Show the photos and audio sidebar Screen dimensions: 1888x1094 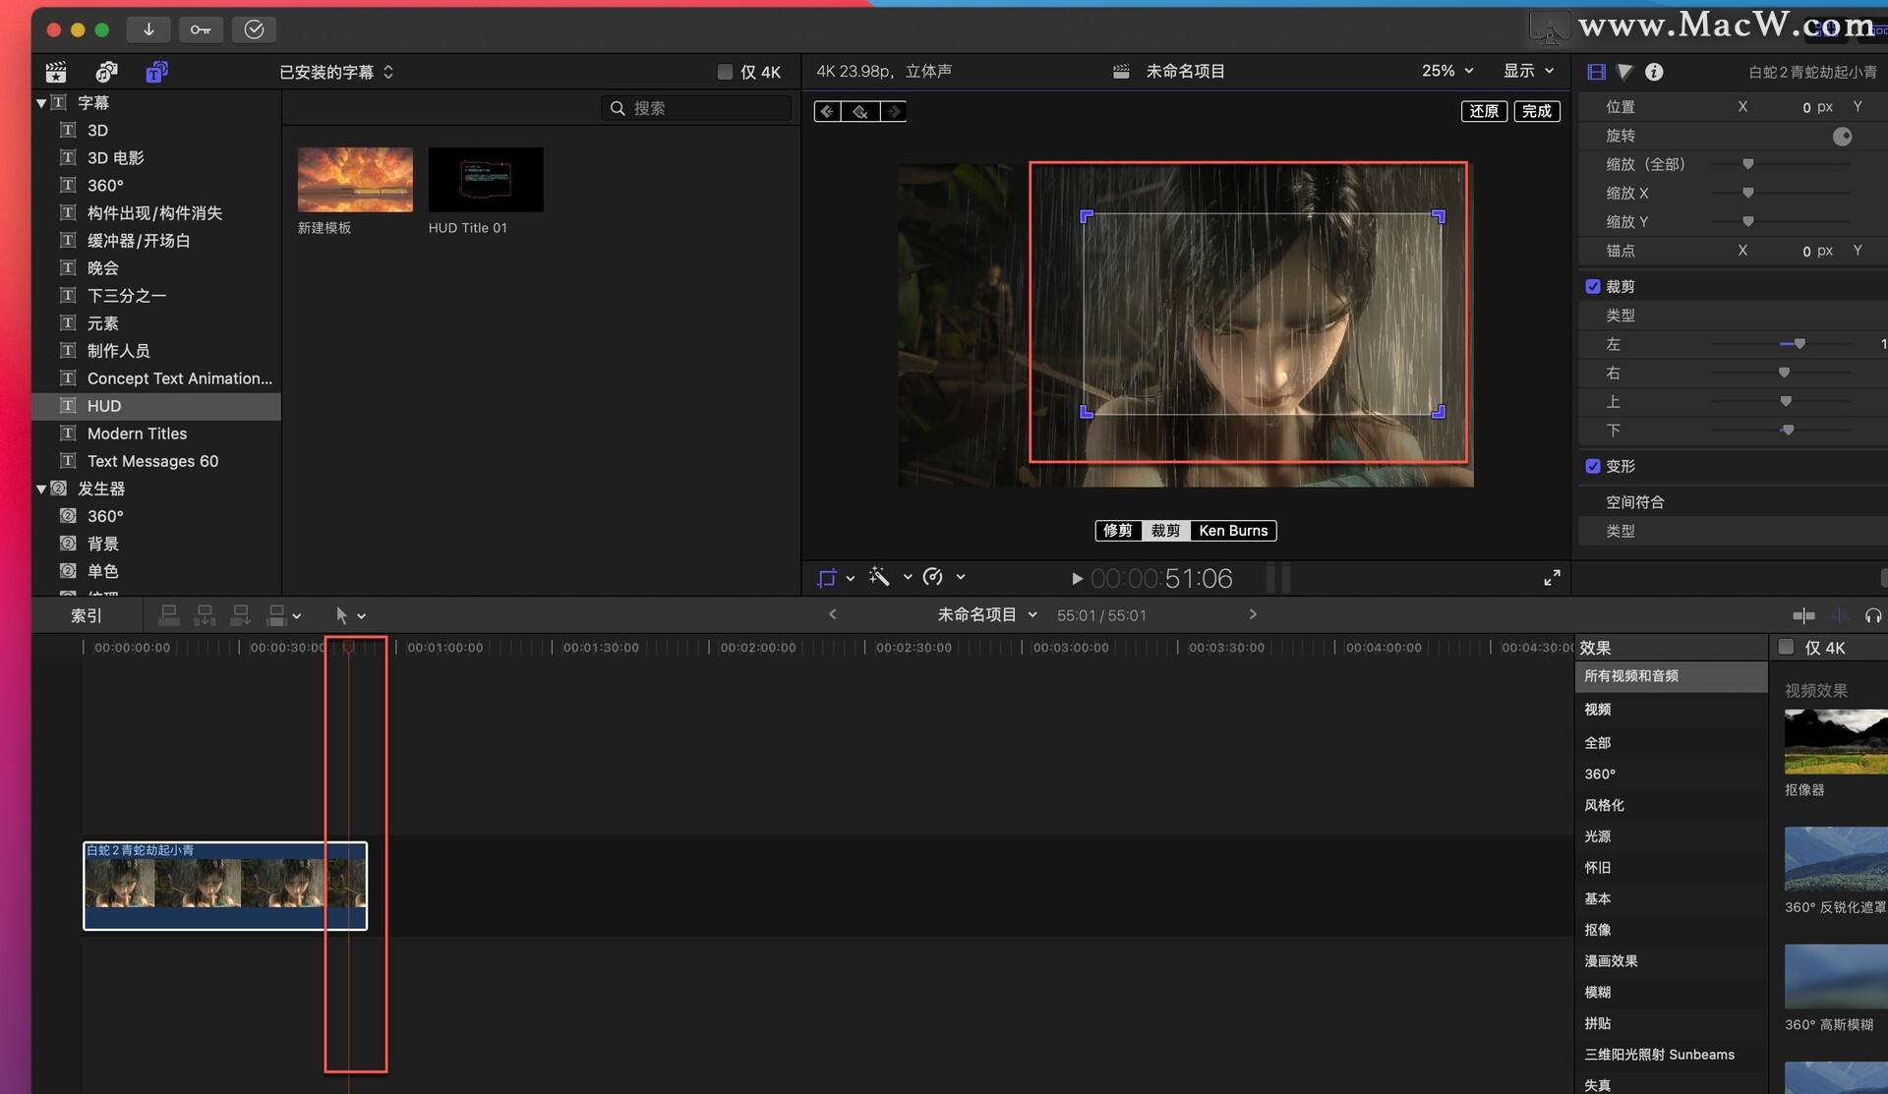point(106,72)
